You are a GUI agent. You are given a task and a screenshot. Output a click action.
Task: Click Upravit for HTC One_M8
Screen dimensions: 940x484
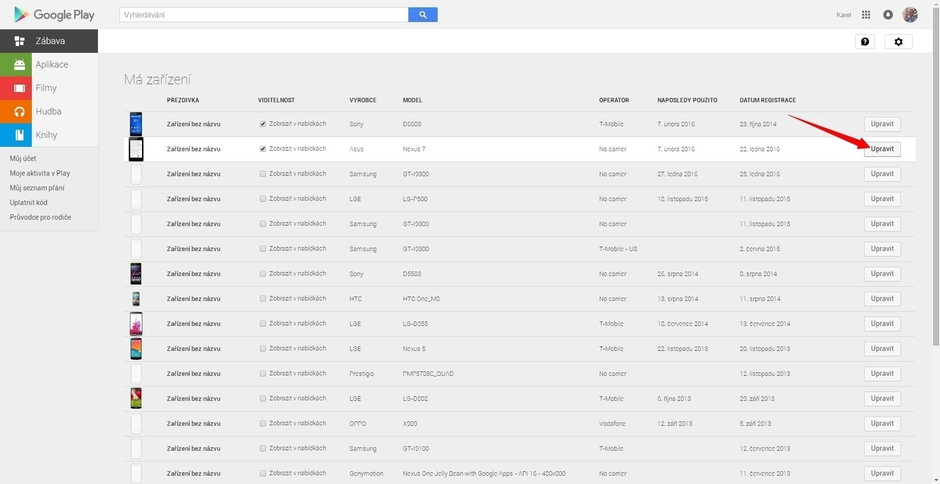(882, 299)
